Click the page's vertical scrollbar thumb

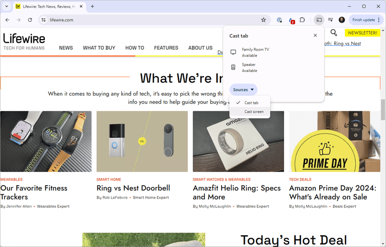pyautogui.click(x=383, y=110)
